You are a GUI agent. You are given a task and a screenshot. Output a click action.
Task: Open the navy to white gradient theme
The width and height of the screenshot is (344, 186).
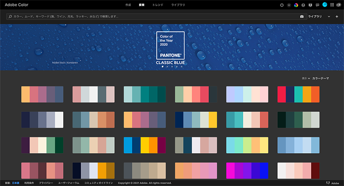(x=42, y=120)
